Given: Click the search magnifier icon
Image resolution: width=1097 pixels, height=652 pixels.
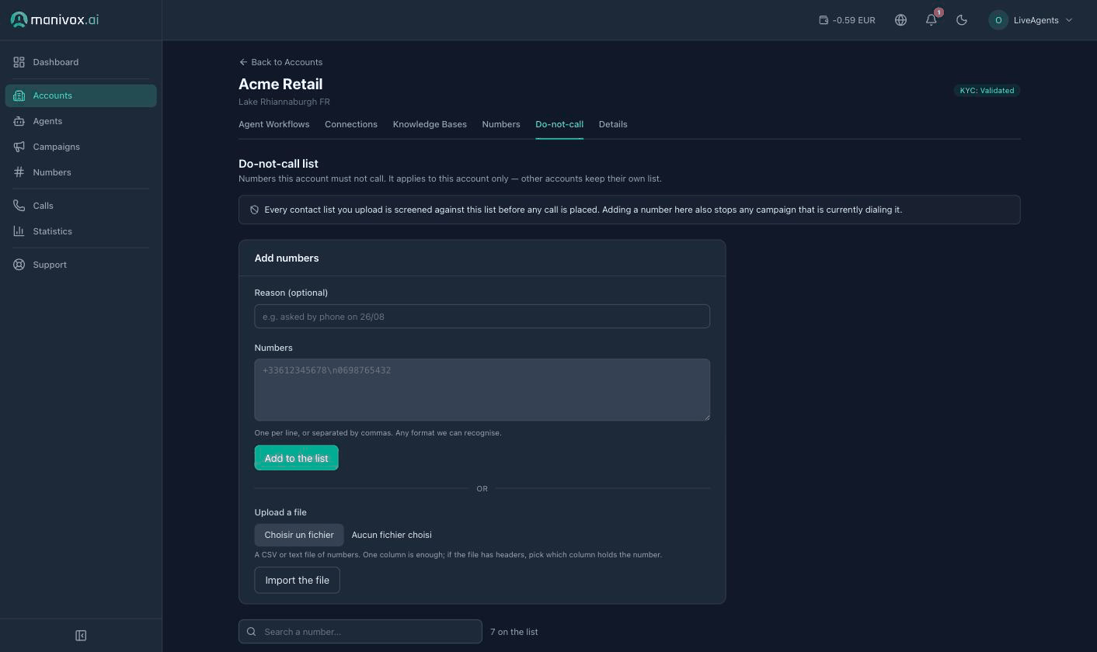Looking at the screenshot, I should [251, 632].
